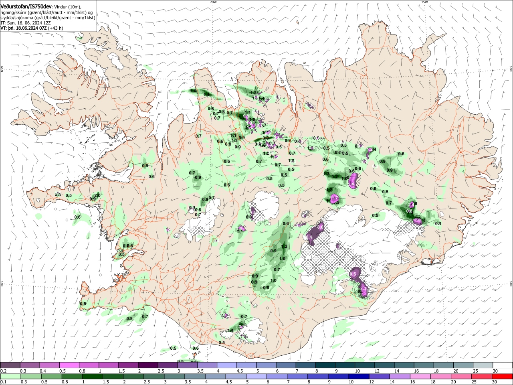Click the '2.0' rain value on Snæfellsnes peninsula
Viewport: 513px width, 385px height.
pos(97,195)
